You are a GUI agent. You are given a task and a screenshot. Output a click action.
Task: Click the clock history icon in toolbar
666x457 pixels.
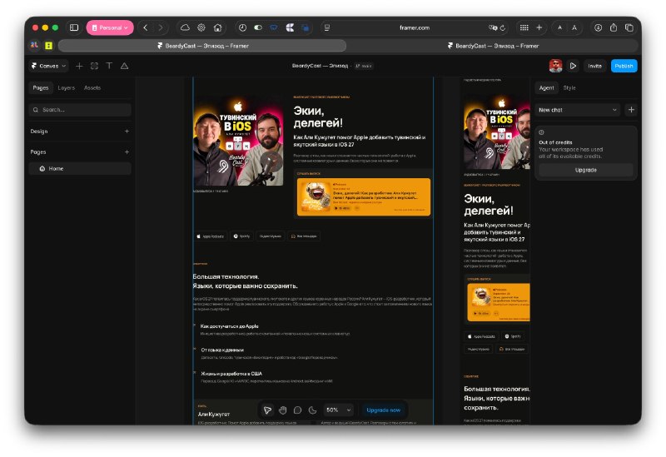(x=242, y=27)
